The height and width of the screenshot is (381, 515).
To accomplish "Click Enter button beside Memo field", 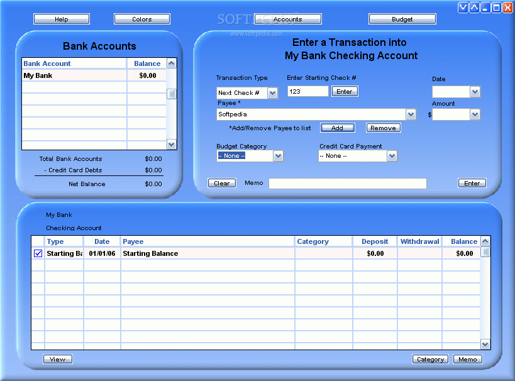I will 472,183.
